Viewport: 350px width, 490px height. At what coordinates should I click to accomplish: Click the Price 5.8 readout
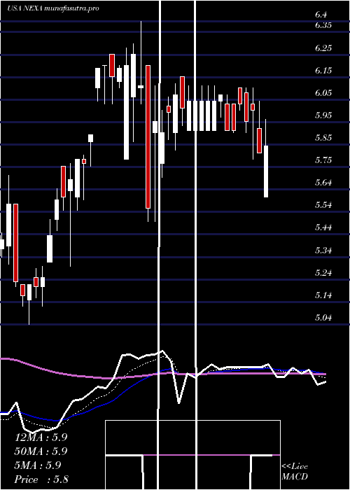tap(41, 479)
